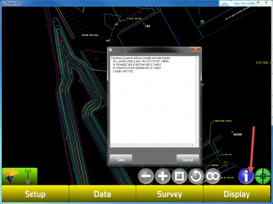The height and width of the screenshot is (204, 273).
Task: Click the dialog's vertical scrollbar down arrow
Action: tap(196, 142)
